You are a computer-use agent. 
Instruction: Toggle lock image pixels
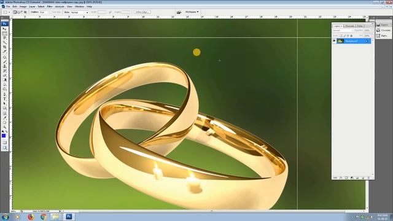coord(344,36)
